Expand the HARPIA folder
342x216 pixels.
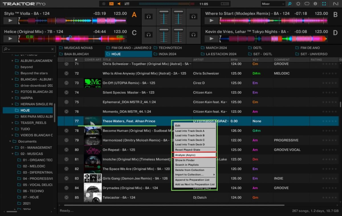(13, 98)
